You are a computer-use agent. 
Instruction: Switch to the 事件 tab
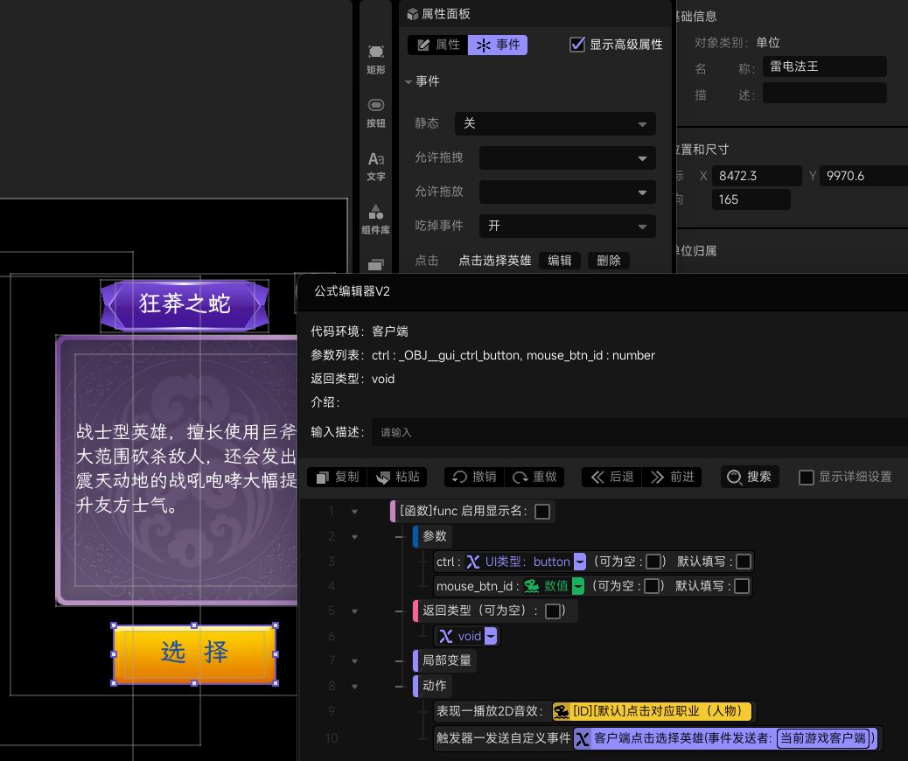[x=498, y=45]
